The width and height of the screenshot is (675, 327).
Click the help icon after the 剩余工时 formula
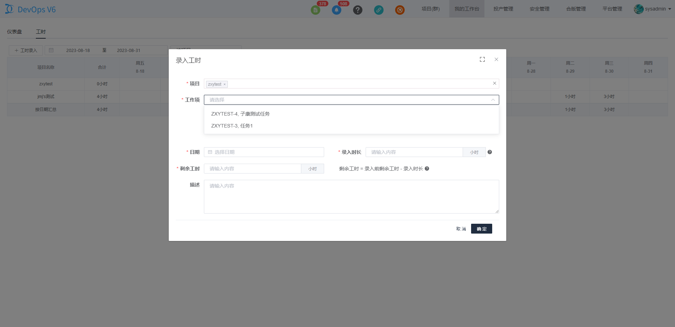pos(427,169)
